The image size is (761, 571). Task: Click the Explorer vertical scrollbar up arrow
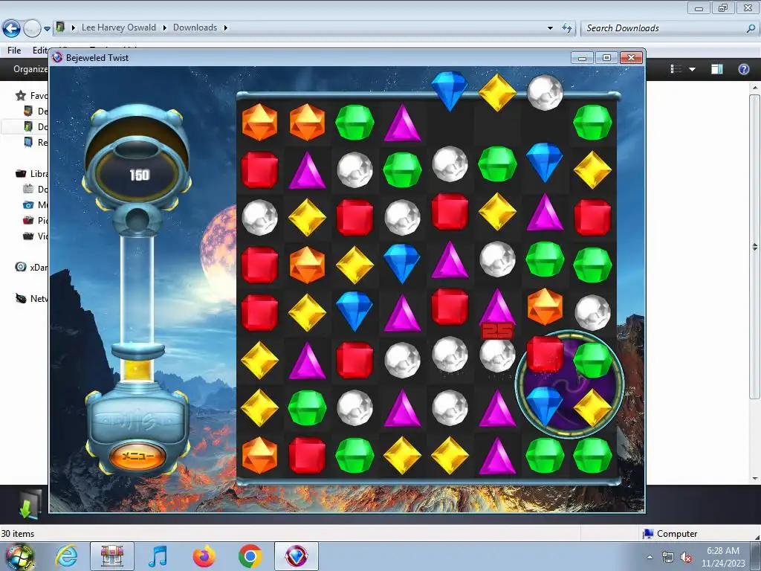click(x=755, y=88)
